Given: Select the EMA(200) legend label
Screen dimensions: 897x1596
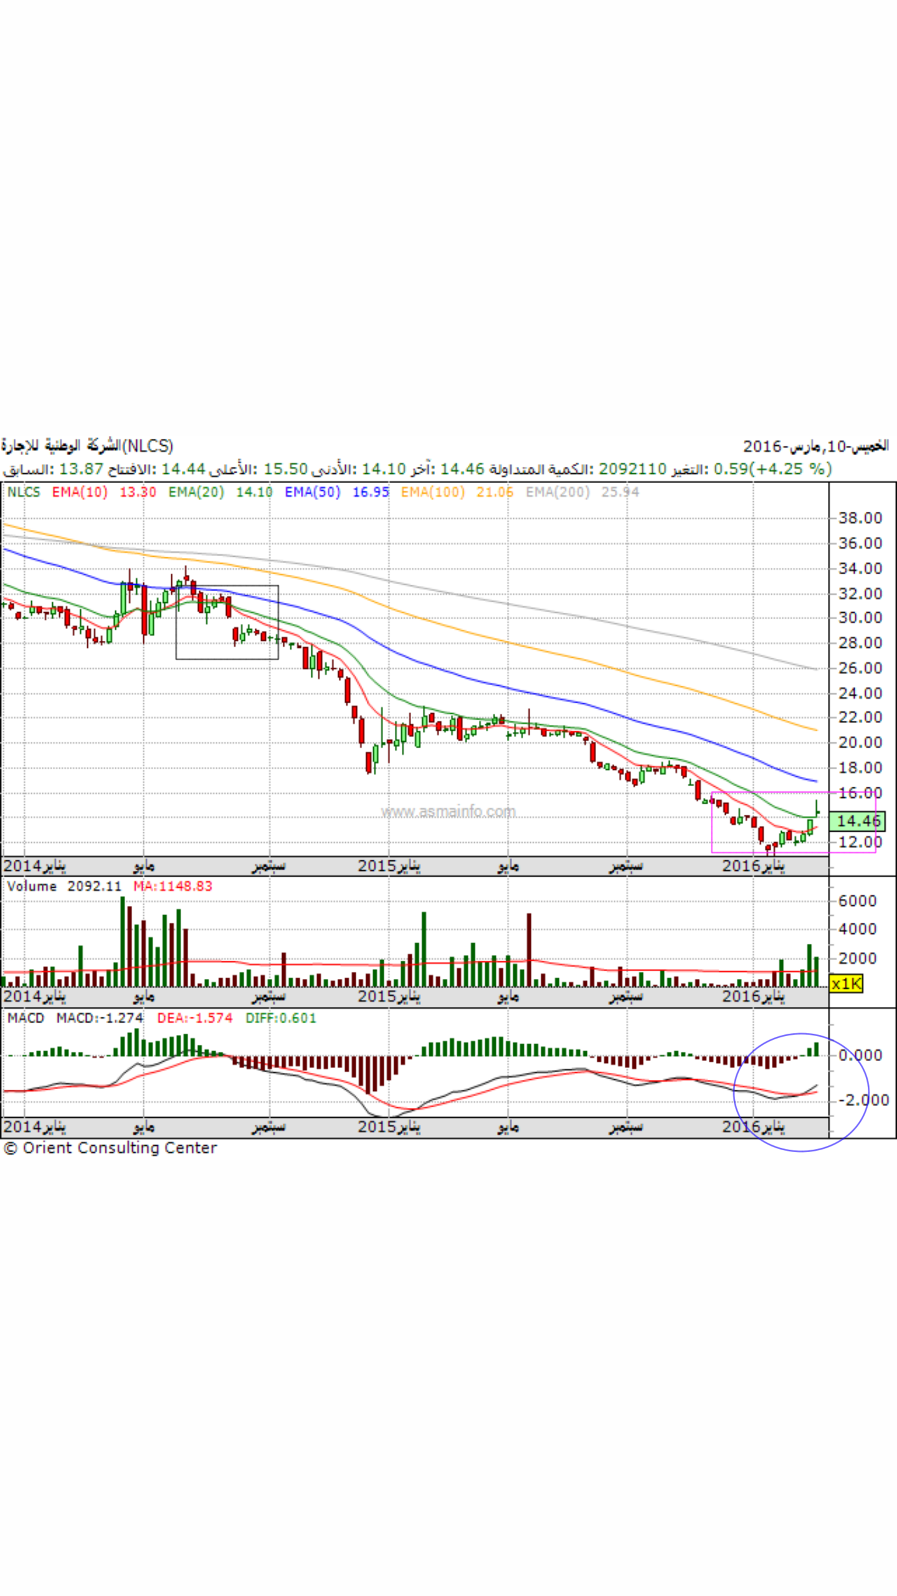Looking at the screenshot, I should pyautogui.click(x=558, y=492).
